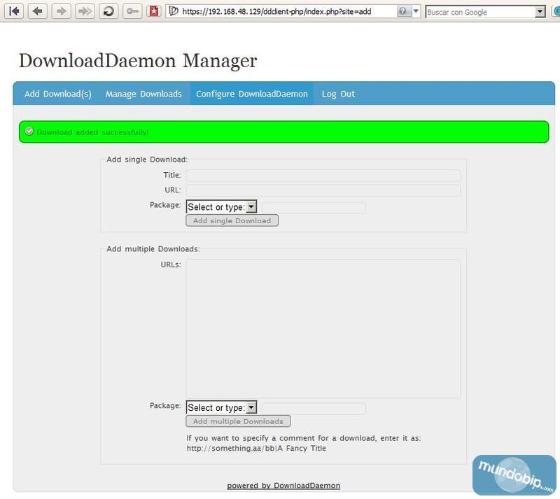Viewport: 560px width, 499px height.
Task: Click the security question mark badge in address bar
Action: point(403,11)
